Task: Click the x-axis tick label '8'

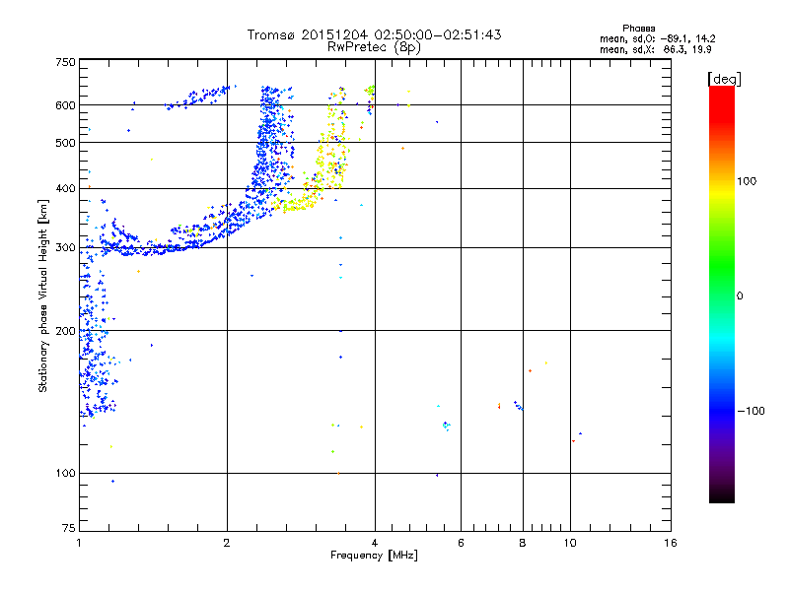Action: [523, 543]
